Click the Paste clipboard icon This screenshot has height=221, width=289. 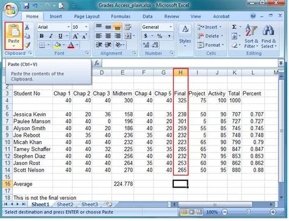pyautogui.click(x=13, y=31)
